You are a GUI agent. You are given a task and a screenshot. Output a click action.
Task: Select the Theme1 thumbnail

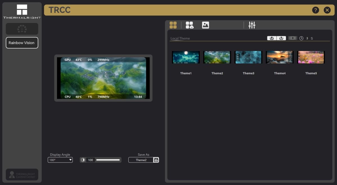point(186,57)
